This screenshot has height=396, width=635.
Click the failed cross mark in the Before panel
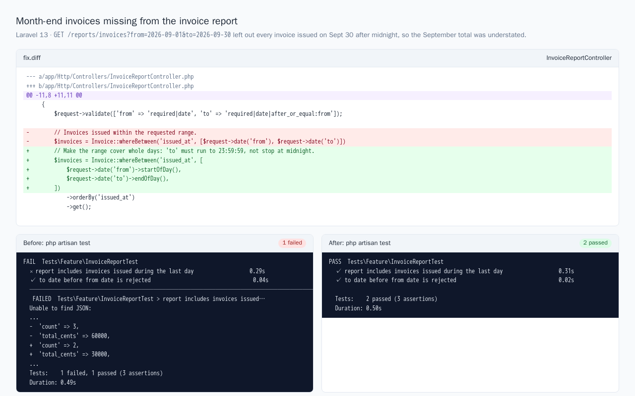tap(31, 271)
